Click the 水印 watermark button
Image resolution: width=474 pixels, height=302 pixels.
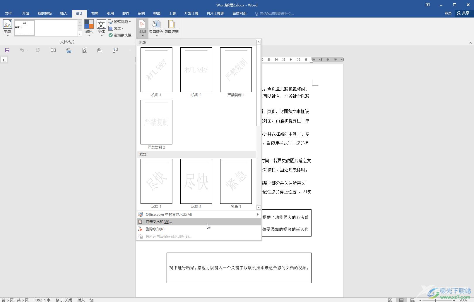click(142, 28)
